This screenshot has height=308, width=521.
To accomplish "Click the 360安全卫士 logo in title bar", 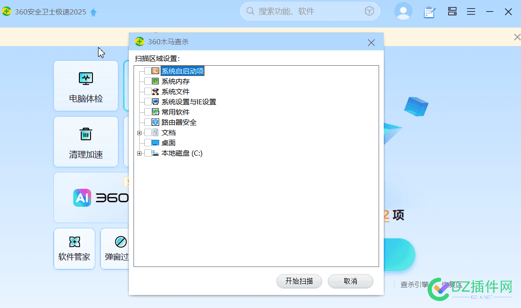I will (x=7, y=11).
